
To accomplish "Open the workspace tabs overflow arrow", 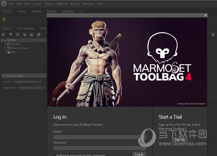I will pyautogui.click(x=81, y=11).
